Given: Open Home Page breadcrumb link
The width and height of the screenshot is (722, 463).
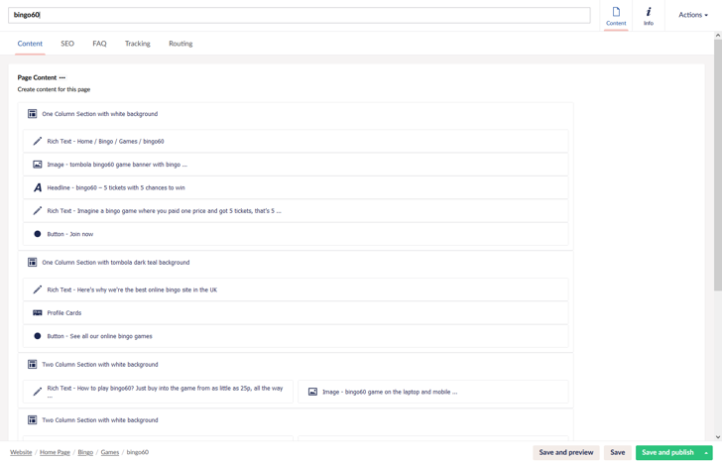Looking at the screenshot, I should point(55,452).
